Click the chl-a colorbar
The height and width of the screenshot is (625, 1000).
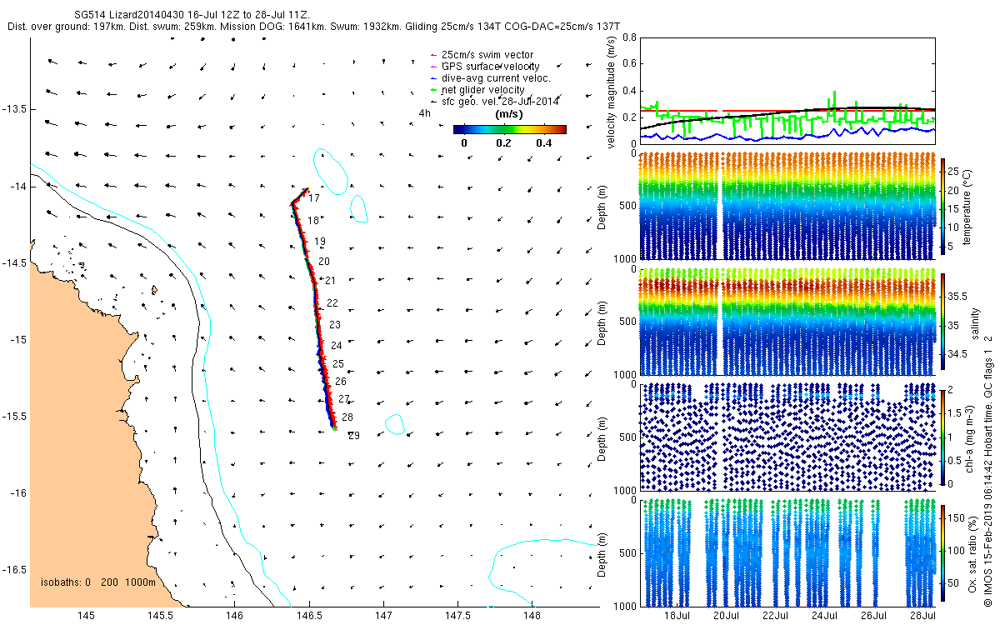coord(943,437)
